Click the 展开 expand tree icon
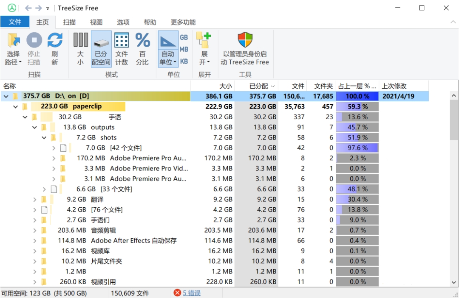459x298 pixels. [x=204, y=42]
